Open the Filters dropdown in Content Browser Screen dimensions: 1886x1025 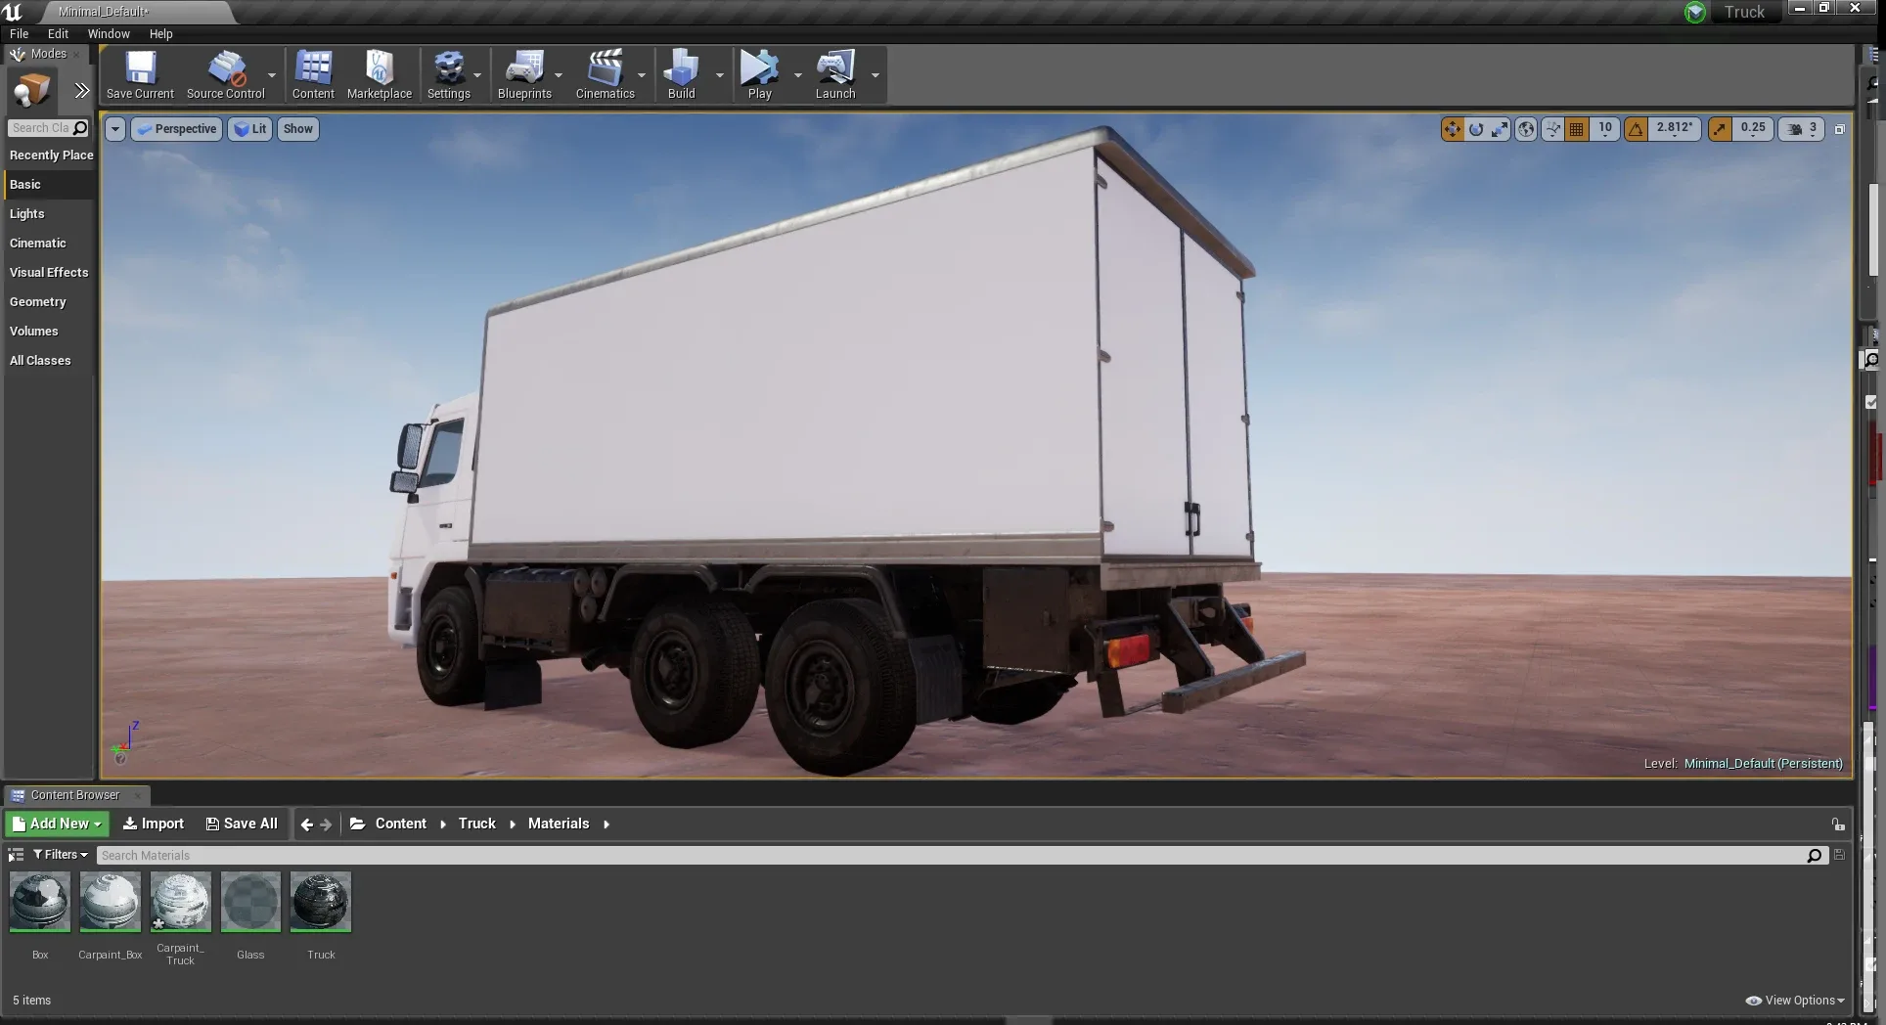(x=61, y=854)
